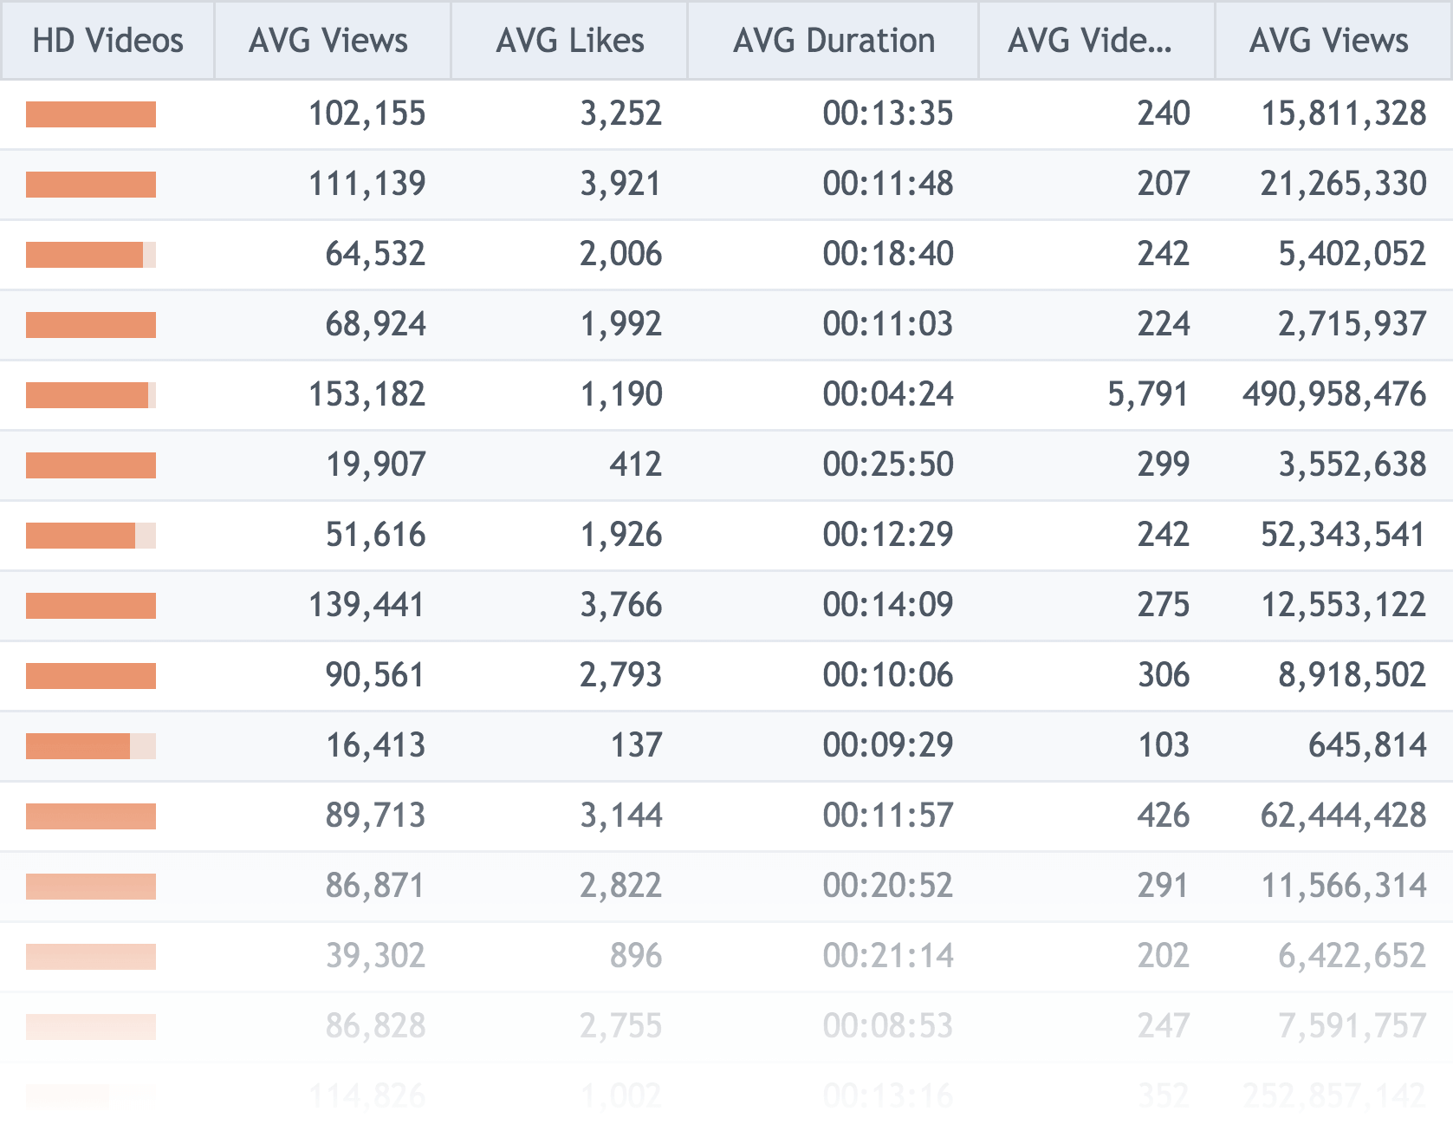
Task: Click the HD Videos bar in the 51,616 row
Action: 91,536
